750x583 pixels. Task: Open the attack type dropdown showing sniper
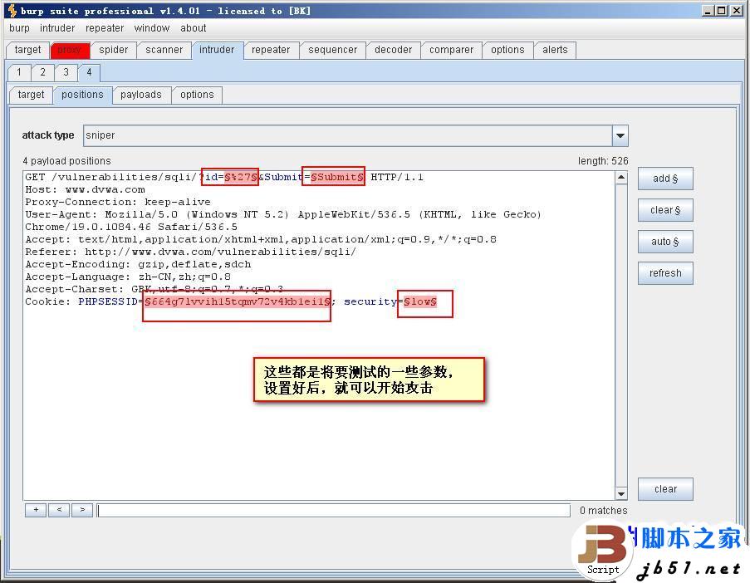(620, 135)
